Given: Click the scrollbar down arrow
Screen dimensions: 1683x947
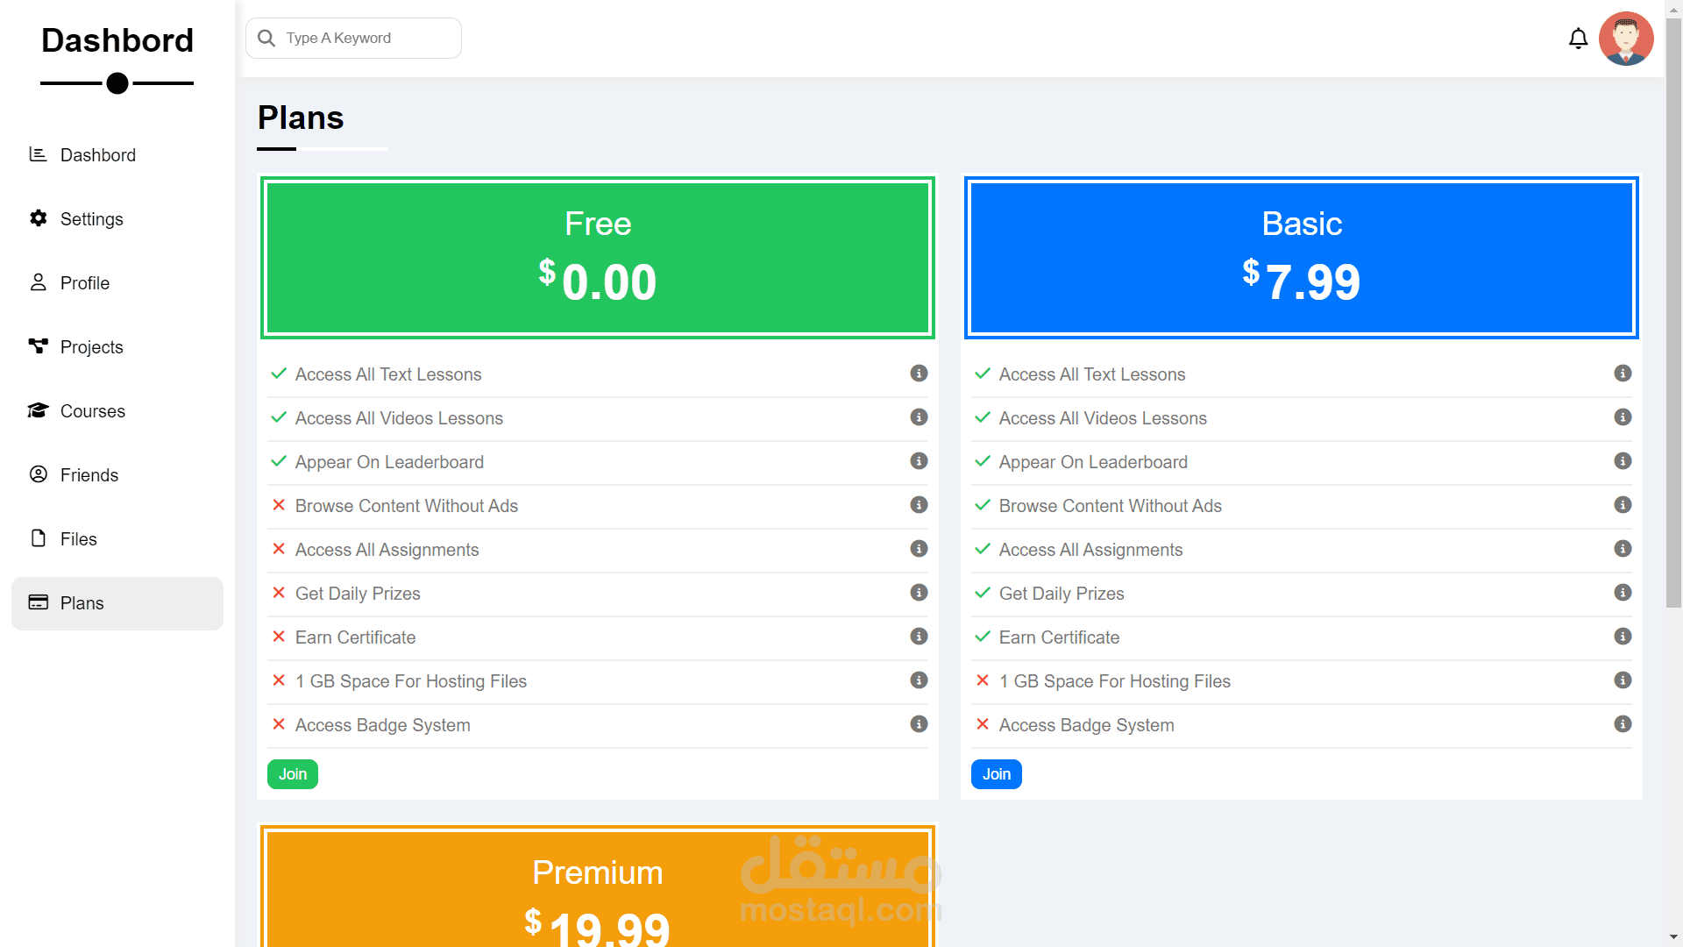Looking at the screenshot, I should [x=1673, y=937].
